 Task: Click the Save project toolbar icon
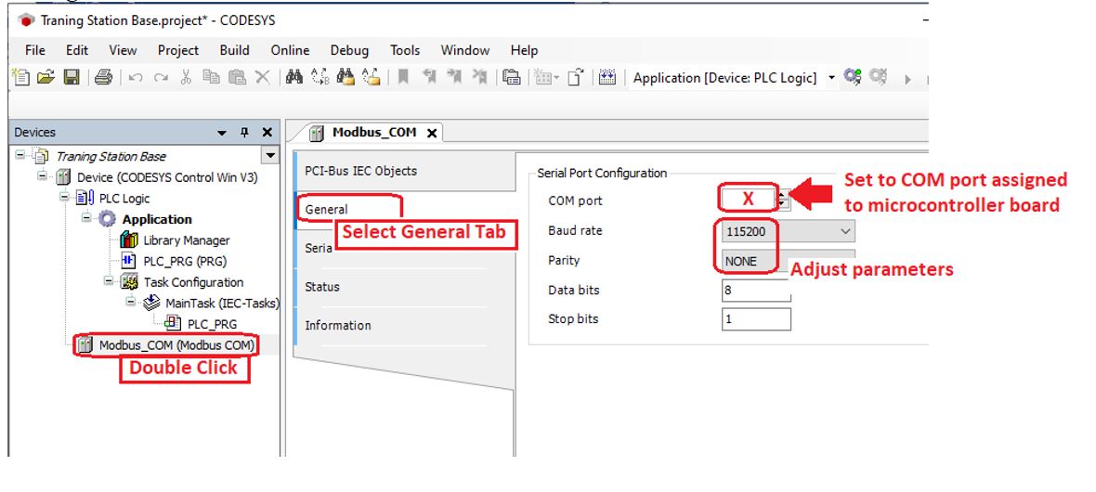tap(71, 79)
